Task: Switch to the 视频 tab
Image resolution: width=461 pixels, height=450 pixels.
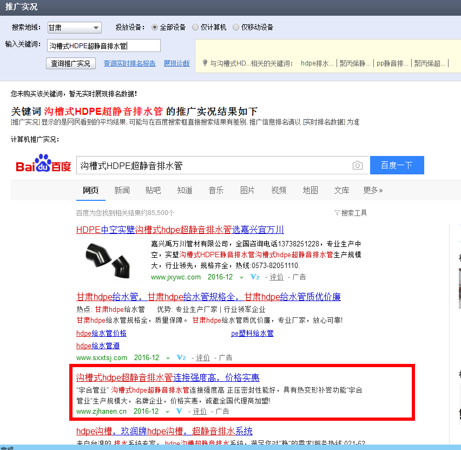Action: (279, 190)
